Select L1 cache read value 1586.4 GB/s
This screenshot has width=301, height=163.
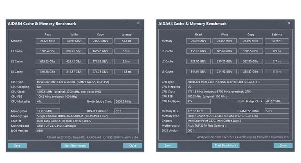[x=48, y=51]
